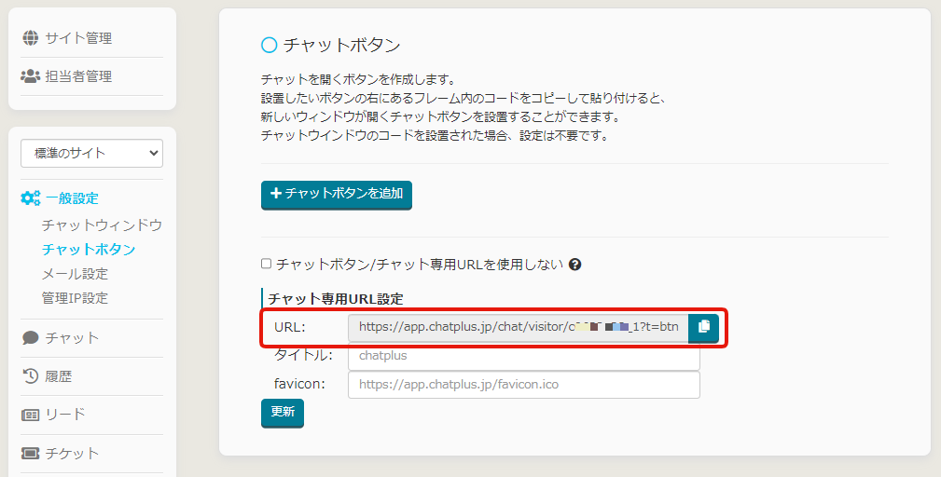Click the help question mark icon
This screenshot has width=941, height=477.
(x=574, y=265)
